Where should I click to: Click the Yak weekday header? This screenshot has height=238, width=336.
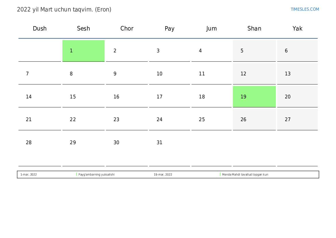point(297,28)
